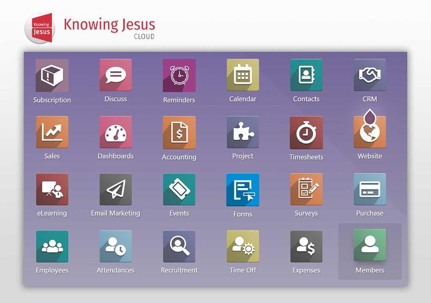The width and height of the screenshot is (431, 303).
Task: Open the Project puzzle piece app
Action: [243, 132]
